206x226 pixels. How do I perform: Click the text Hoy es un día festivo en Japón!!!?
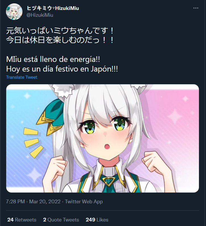coord(62,69)
